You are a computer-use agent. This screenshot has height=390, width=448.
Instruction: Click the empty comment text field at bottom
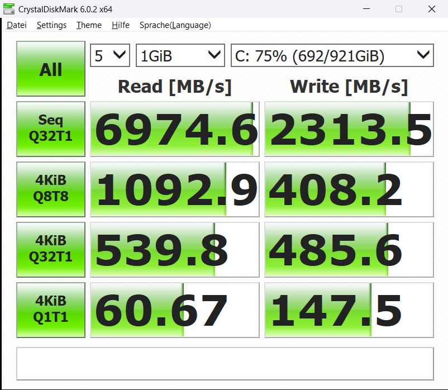(225, 363)
